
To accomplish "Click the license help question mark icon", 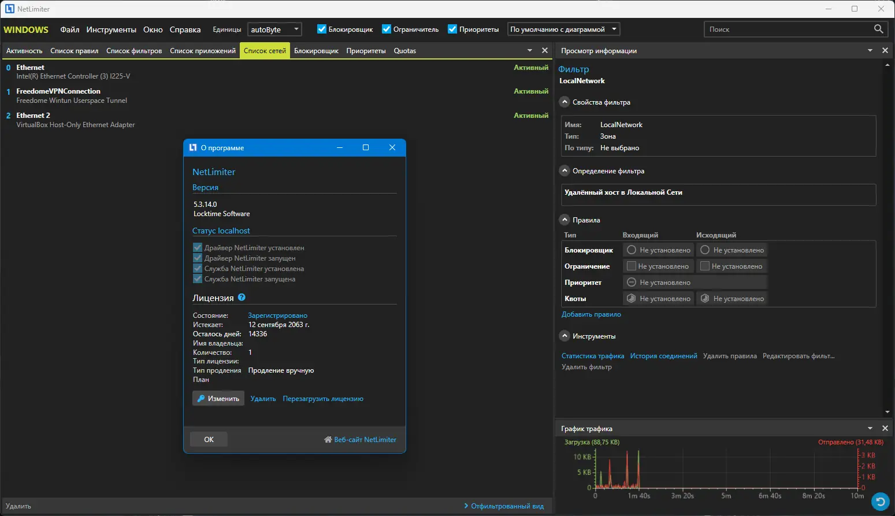I will coord(242,298).
